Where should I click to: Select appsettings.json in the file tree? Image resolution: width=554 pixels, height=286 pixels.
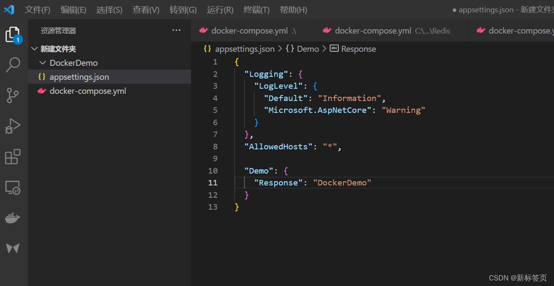click(x=79, y=77)
